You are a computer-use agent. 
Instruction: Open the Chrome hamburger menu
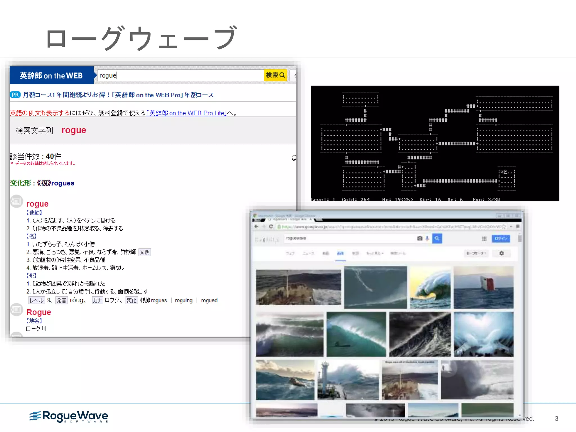(518, 227)
